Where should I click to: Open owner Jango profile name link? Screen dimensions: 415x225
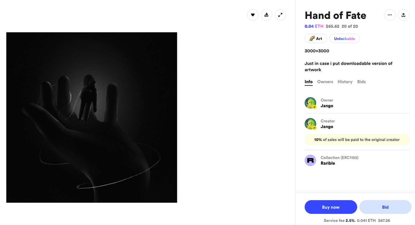(327, 106)
